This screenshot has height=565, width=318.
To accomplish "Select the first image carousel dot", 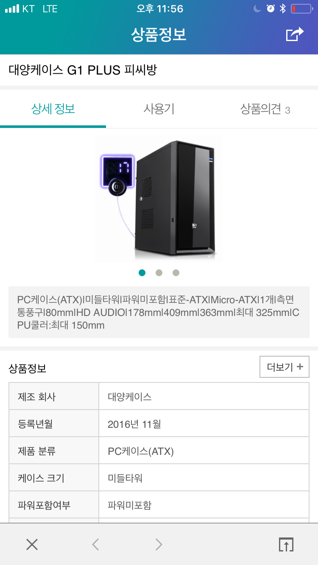I will point(142,273).
